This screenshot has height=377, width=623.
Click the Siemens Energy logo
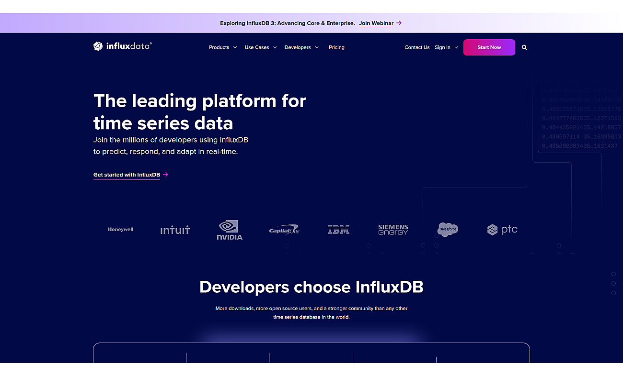click(x=393, y=230)
